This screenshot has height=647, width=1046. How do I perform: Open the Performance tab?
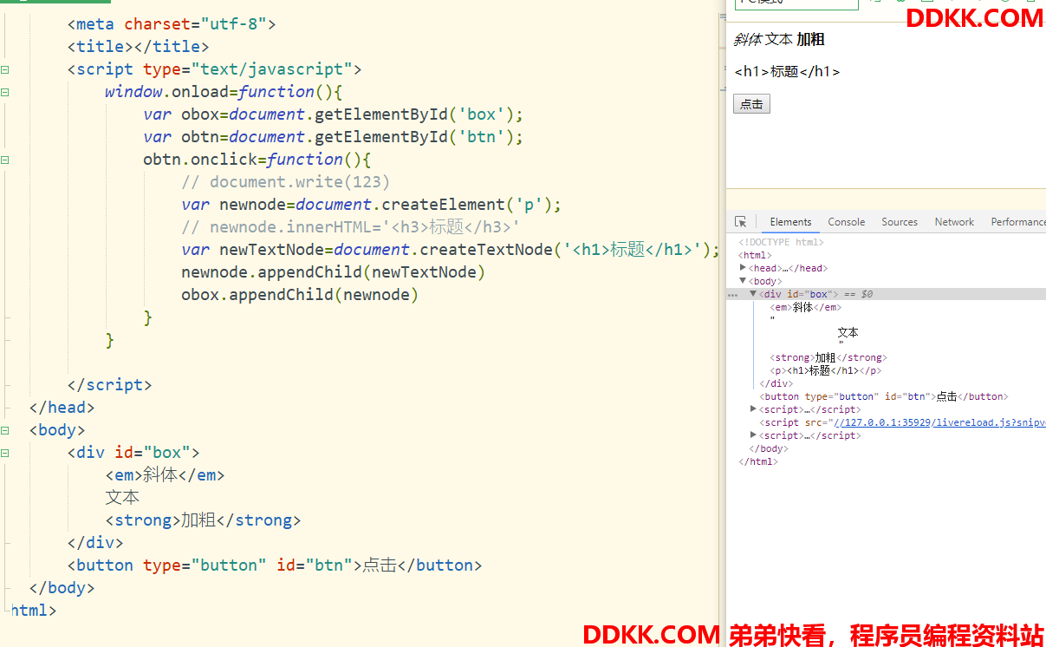click(x=1018, y=222)
